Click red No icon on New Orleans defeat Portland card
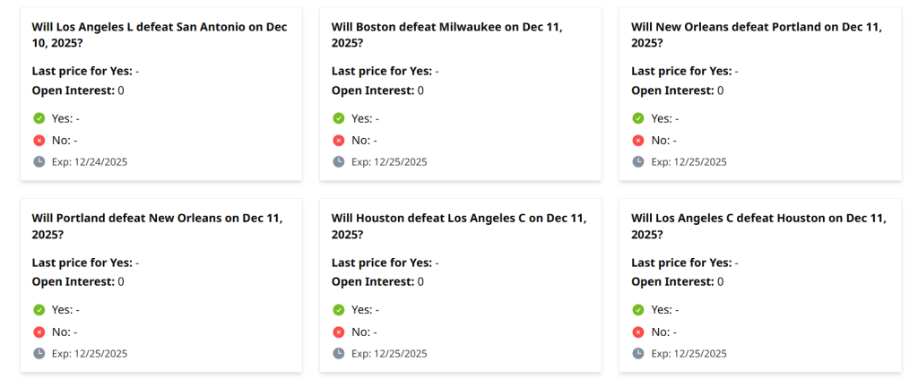 point(638,140)
